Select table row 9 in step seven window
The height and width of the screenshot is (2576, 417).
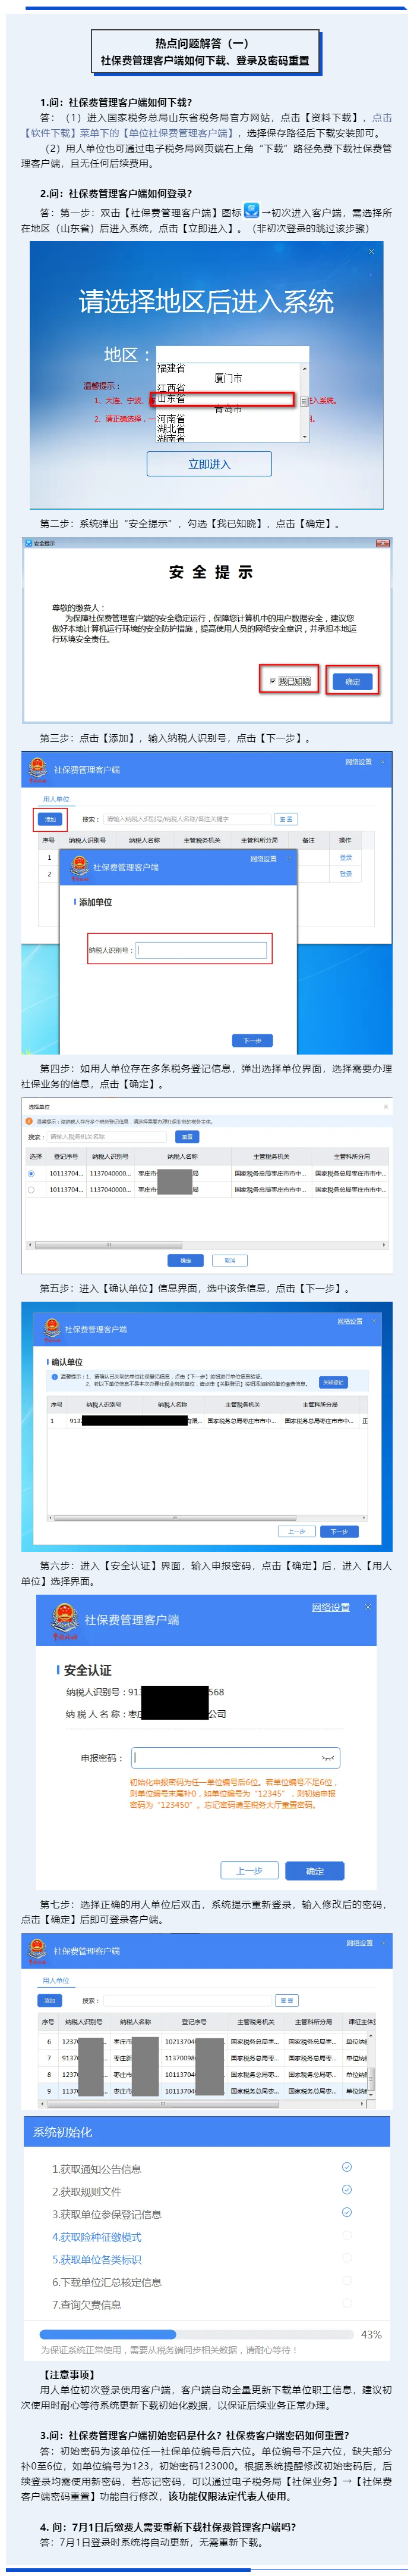pos(204,2090)
